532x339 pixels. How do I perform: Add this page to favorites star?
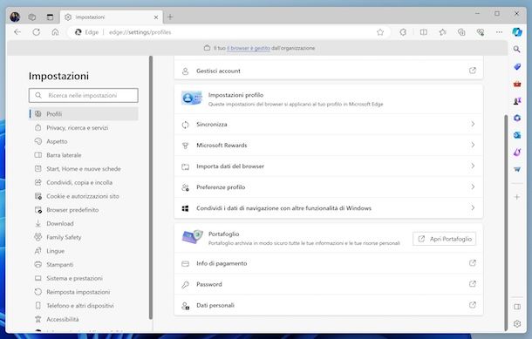(x=380, y=32)
